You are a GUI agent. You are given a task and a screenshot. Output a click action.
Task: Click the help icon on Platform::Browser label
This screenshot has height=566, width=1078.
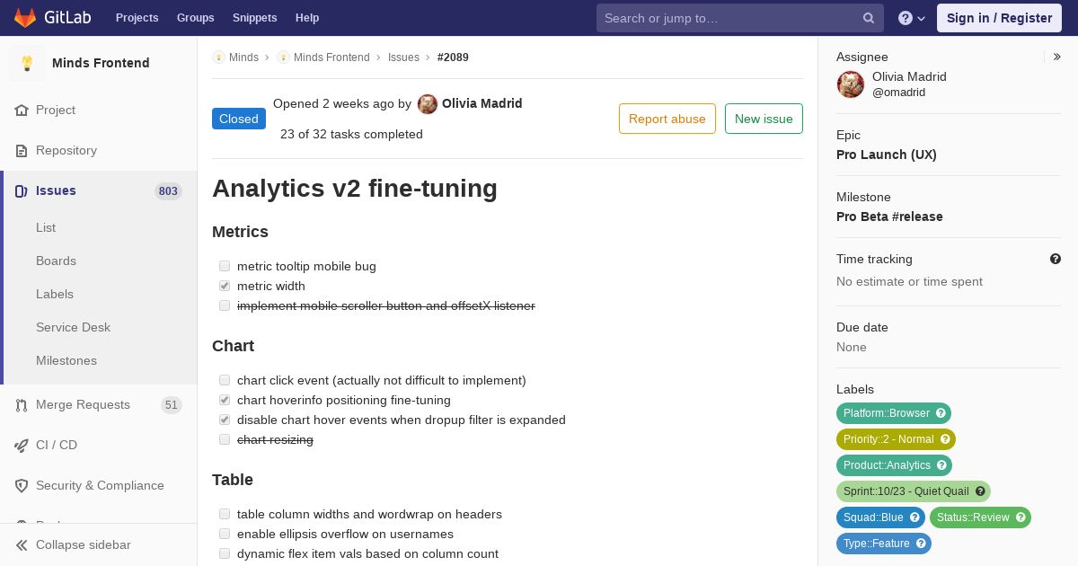point(941,413)
